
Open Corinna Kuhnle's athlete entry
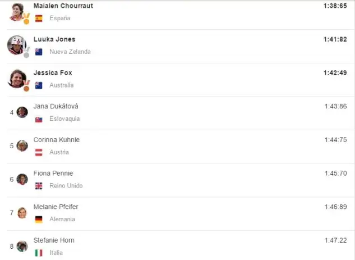(x=57, y=140)
